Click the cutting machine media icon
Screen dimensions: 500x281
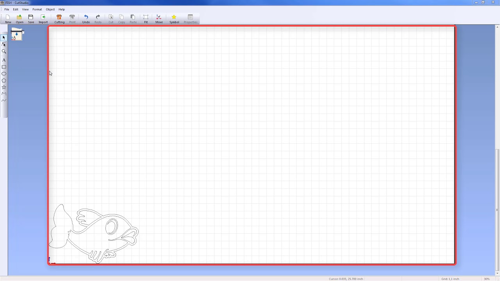pos(16,35)
